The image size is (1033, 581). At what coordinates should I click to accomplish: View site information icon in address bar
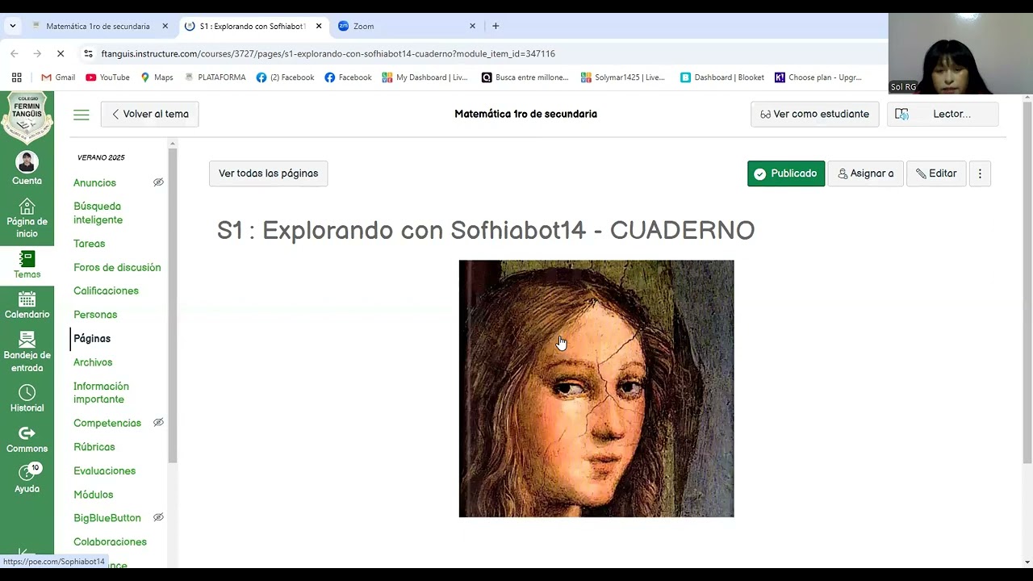[88, 53]
